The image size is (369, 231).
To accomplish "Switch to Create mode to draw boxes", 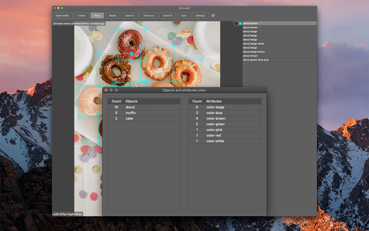I will pyautogui.click(x=81, y=15).
